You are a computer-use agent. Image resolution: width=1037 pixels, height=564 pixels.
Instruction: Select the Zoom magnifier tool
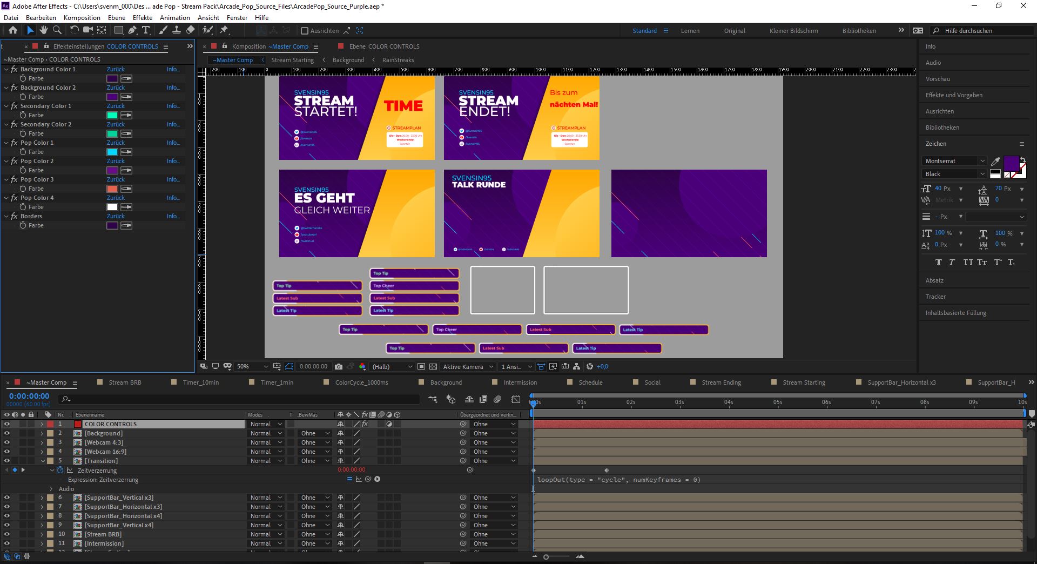coord(57,30)
